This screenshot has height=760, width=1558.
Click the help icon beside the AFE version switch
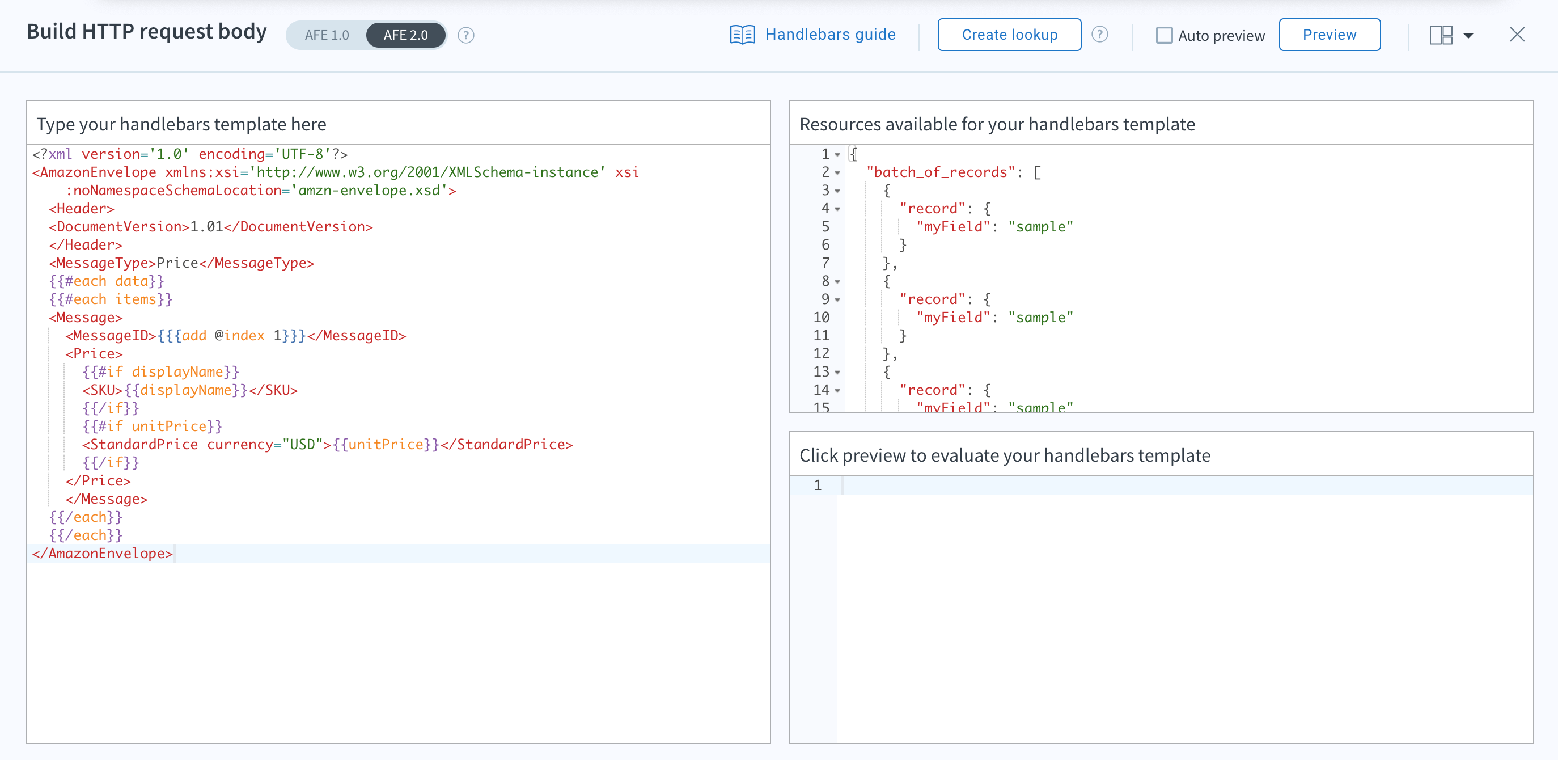(x=465, y=35)
